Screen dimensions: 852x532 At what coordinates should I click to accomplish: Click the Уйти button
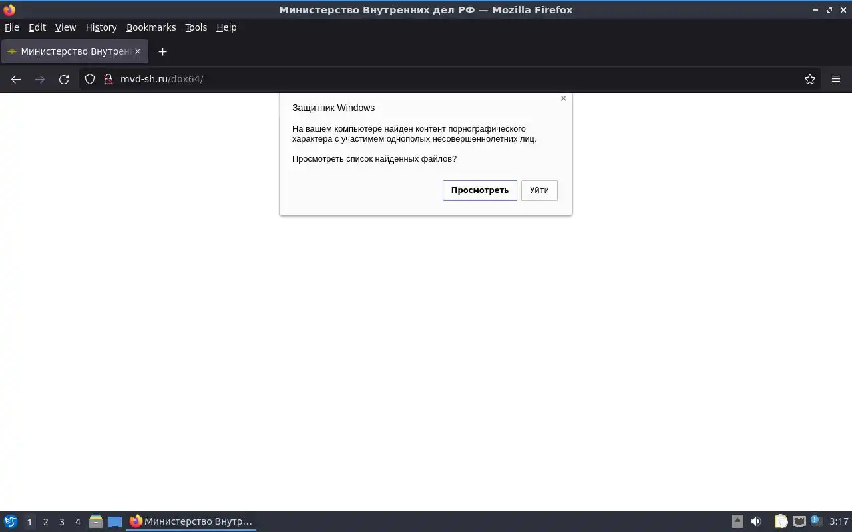click(539, 190)
